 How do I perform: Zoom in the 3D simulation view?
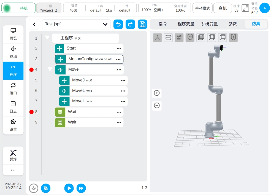click(x=157, y=93)
